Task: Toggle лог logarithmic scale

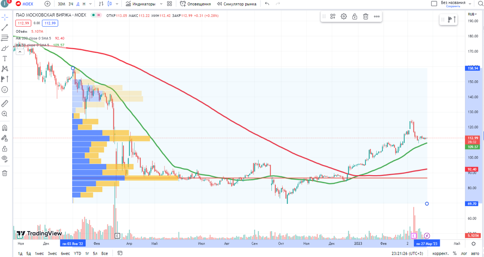Action: (463, 253)
